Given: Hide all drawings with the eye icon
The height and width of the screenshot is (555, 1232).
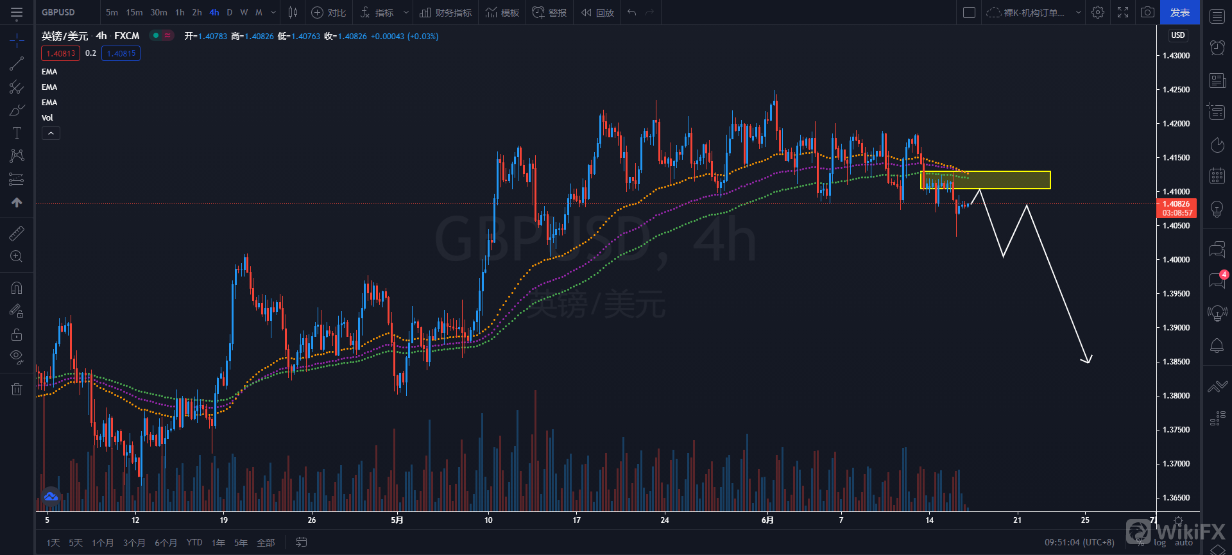Looking at the screenshot, I should coord(17,356).
